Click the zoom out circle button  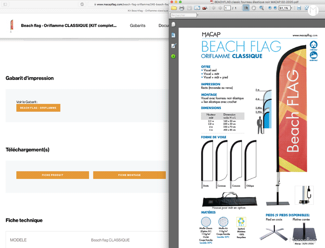[x=269, y=8]
